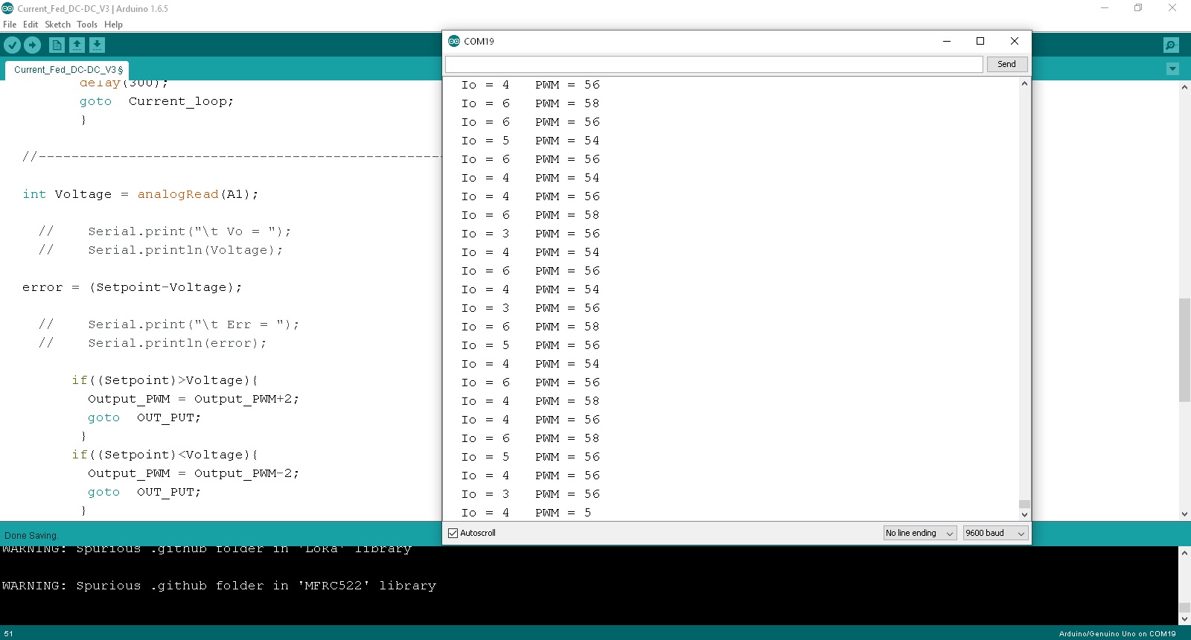Viewport: 1191px width, 640px height.
Task: Open the 'No line ending' dropdown
Action: pyautogui.click(x=919, y=533)
